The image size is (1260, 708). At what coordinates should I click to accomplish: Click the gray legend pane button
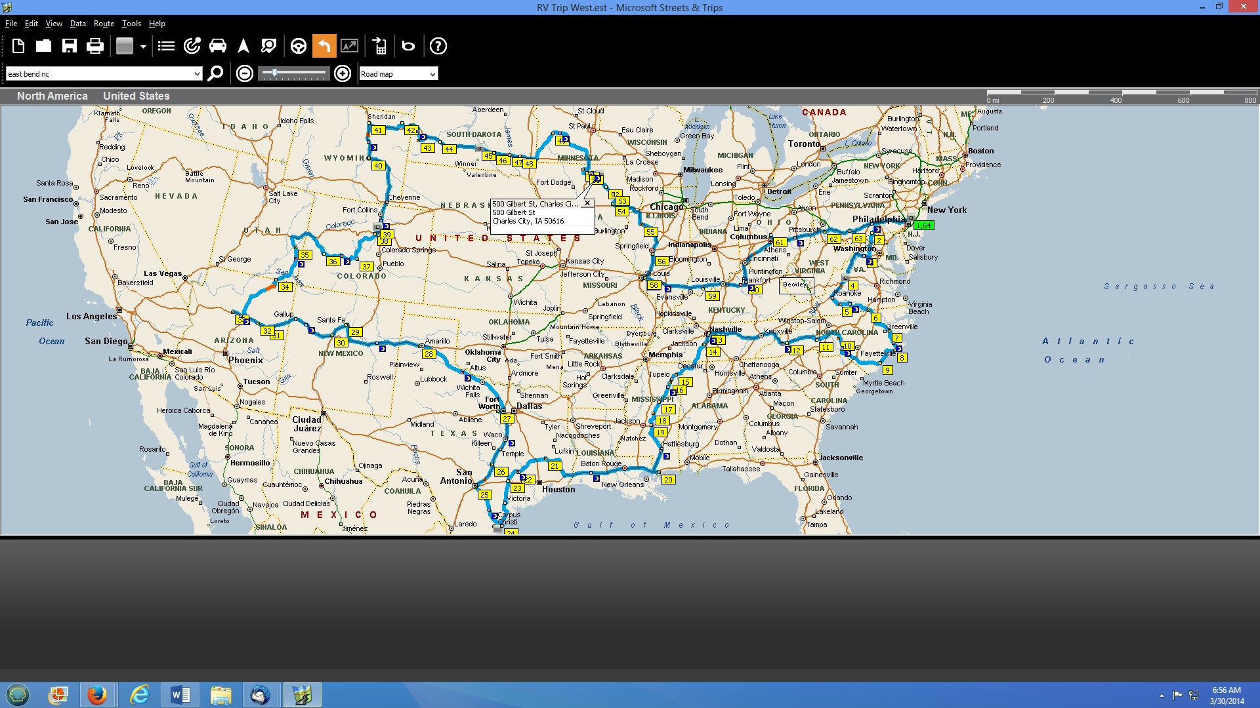click(x=125, y=46)
